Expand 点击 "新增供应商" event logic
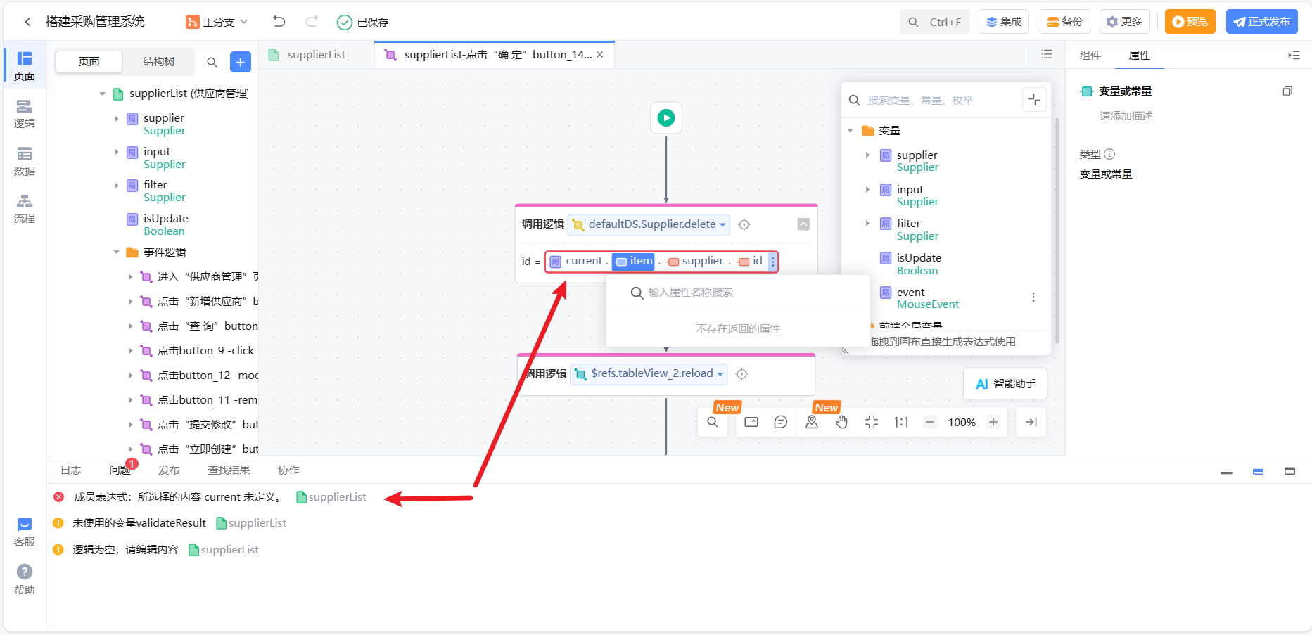 tap(131, 302)
